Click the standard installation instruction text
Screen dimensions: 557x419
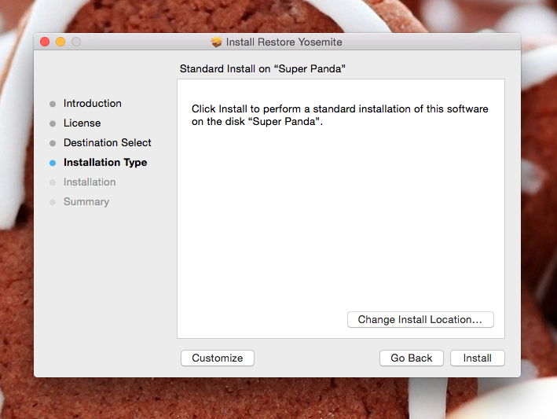pos(339,115)
